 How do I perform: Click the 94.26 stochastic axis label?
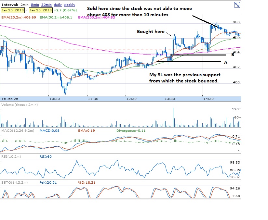tap(235, 188)
